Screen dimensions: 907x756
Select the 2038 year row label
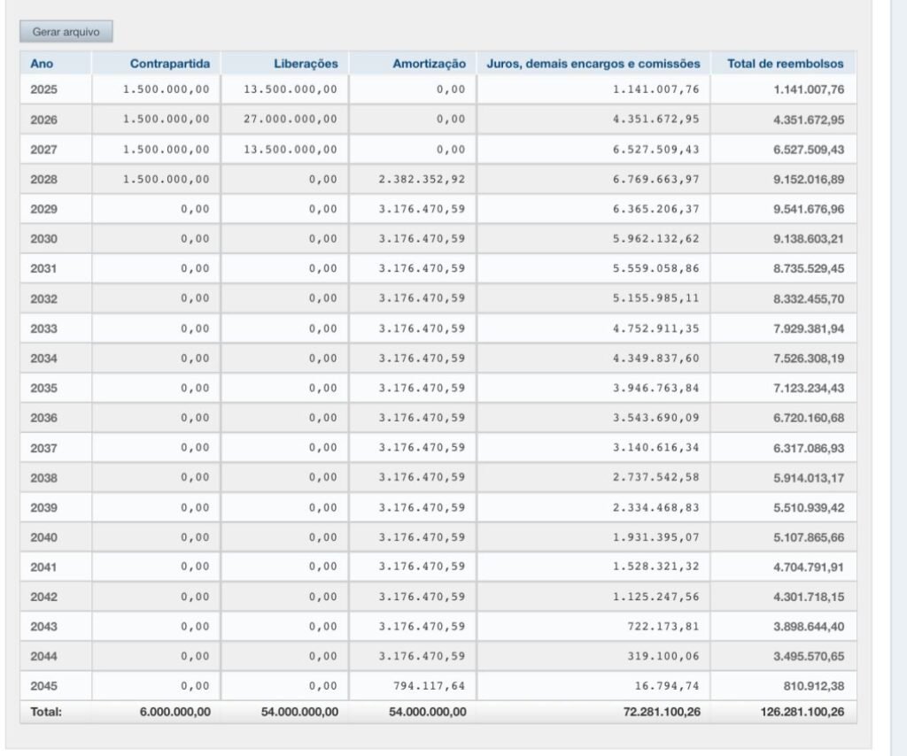(x=43, y=477)
